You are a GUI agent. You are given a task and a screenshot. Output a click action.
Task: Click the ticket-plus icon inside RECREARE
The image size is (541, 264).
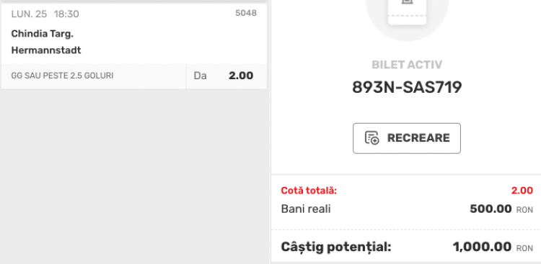coord(372,137)
